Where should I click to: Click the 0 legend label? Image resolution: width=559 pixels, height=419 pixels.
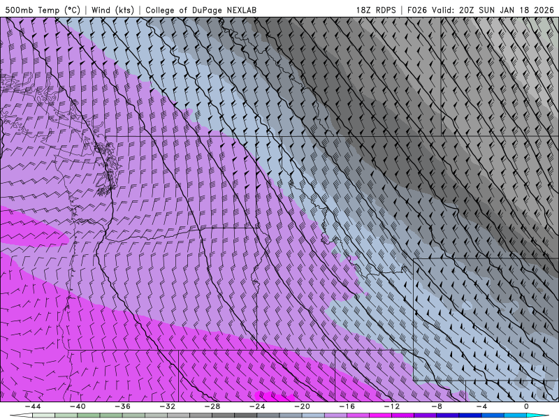point(527,406)
